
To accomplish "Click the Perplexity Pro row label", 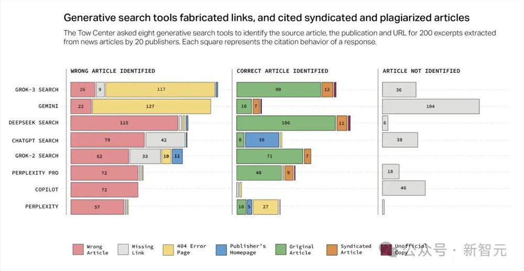I will (x=35, y=172).
